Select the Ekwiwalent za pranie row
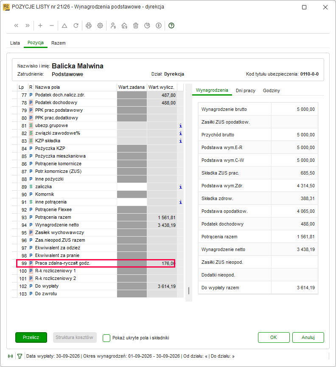The image size is (336, 367). pos(97,256)
